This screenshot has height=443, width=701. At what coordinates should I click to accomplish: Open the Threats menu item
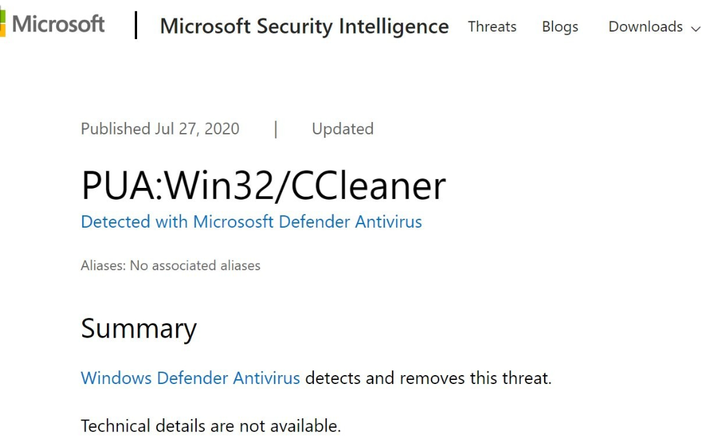coord(492,26)
